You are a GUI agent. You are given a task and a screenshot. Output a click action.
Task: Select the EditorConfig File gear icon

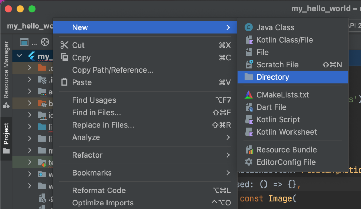coord(249,162)
